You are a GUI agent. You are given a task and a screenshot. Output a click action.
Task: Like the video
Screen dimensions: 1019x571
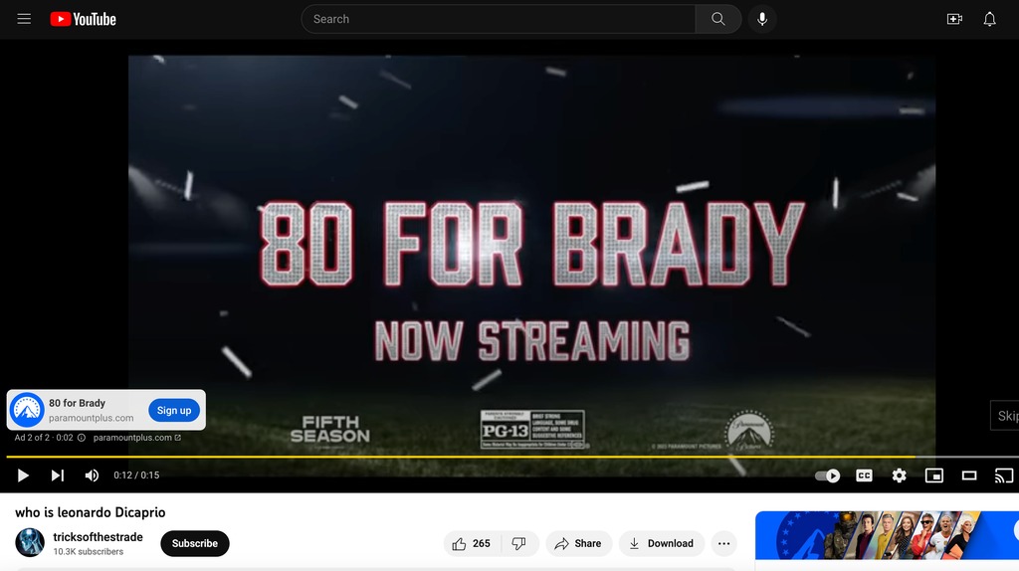[471, 543]
